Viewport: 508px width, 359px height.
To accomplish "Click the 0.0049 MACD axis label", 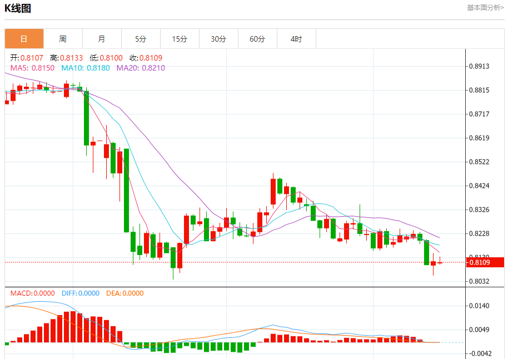I will coord(479,330).
